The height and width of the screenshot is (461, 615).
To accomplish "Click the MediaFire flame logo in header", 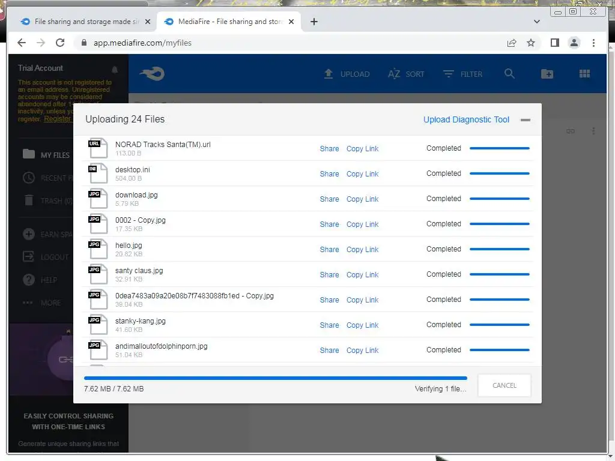I will (152, 74).
